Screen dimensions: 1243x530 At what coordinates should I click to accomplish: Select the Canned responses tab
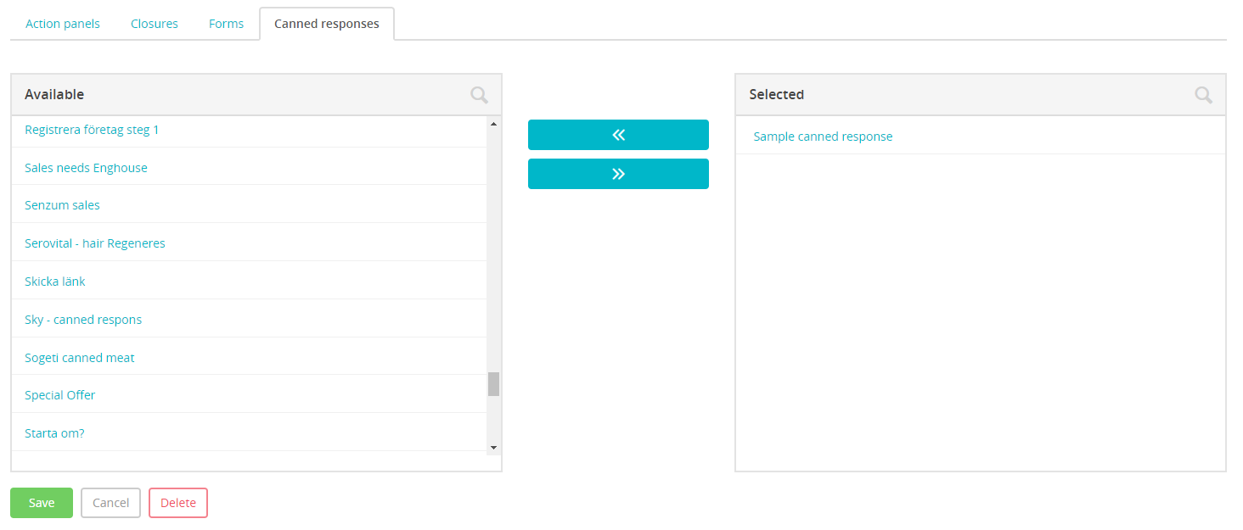[x=326, y=24]
